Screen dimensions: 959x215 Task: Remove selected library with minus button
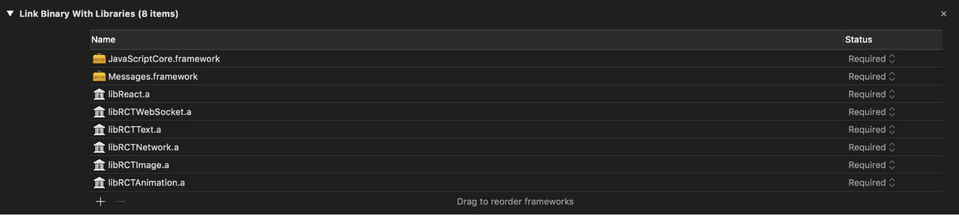coord(120,202)
